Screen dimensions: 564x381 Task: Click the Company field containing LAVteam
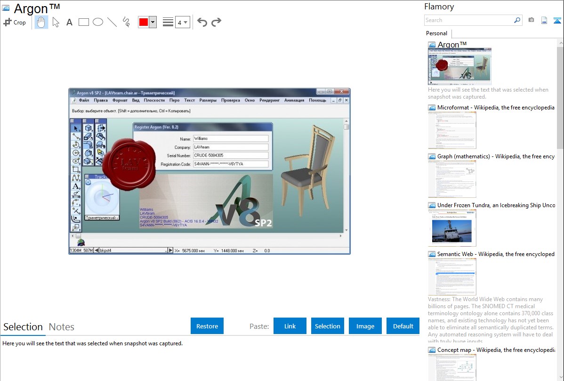click(231, 147)
